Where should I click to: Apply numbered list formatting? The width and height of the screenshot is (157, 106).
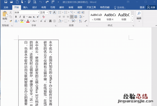tap(66, 12)
